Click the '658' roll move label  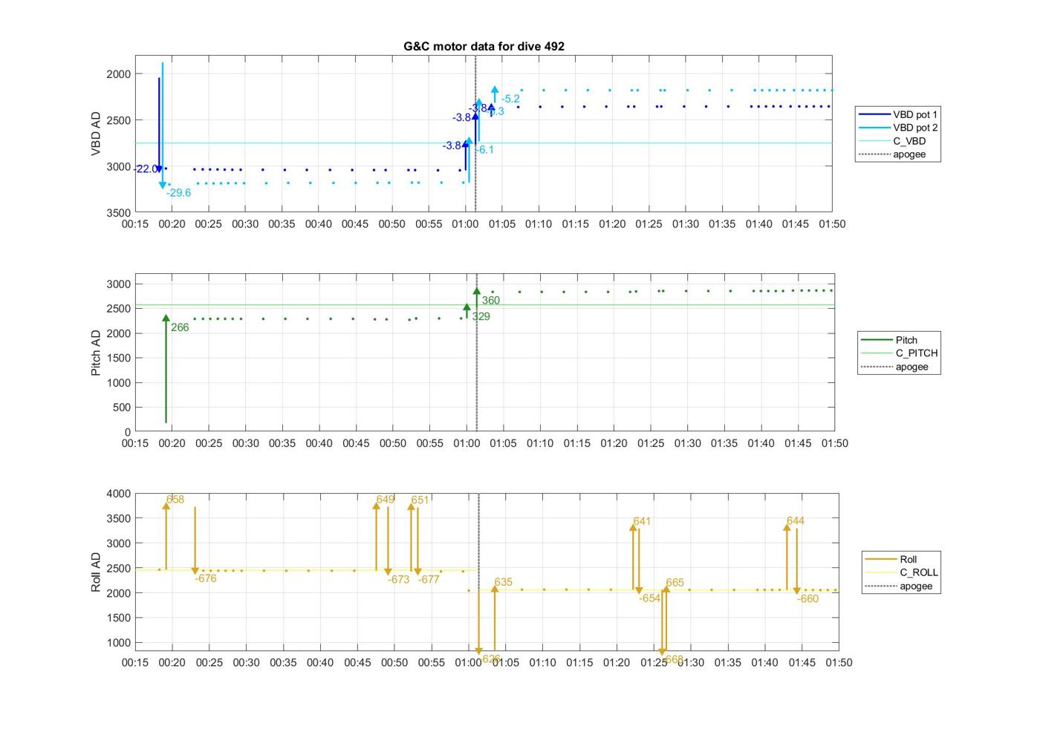(x=175, y=500)
